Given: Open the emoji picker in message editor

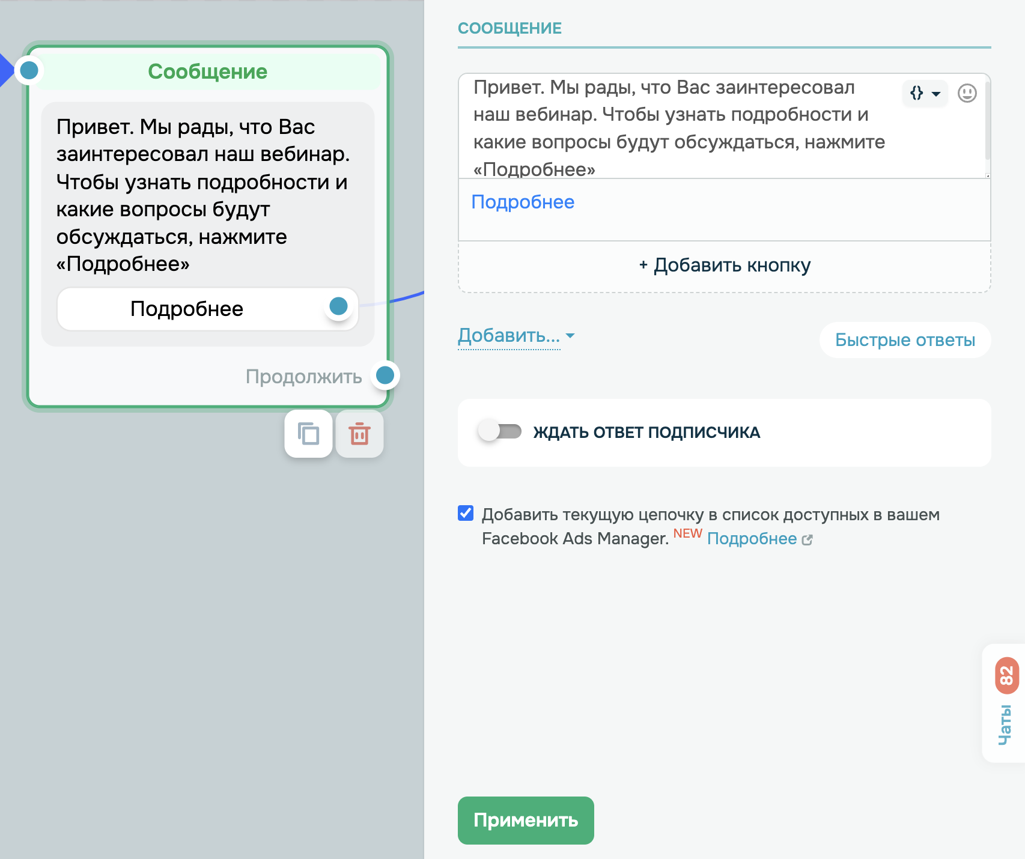Looking at the screenshot, I should pyautogui.click(x=967, y=94).
